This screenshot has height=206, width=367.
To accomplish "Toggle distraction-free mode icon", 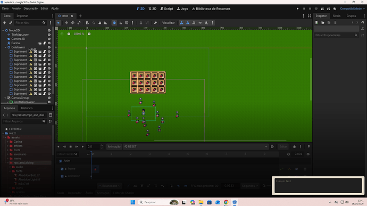I will (310, 16).
